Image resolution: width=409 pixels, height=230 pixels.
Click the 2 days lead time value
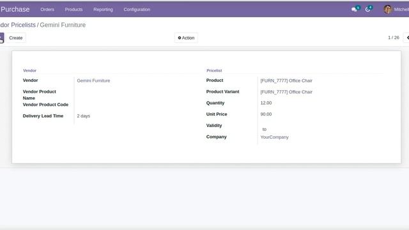(x=84, y=116)
